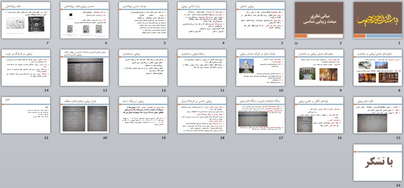Select slide 11 titled رابطه زیبایی و معماری
The width and height of the screenshot is (404, 188).
click(x=202, y=68)
